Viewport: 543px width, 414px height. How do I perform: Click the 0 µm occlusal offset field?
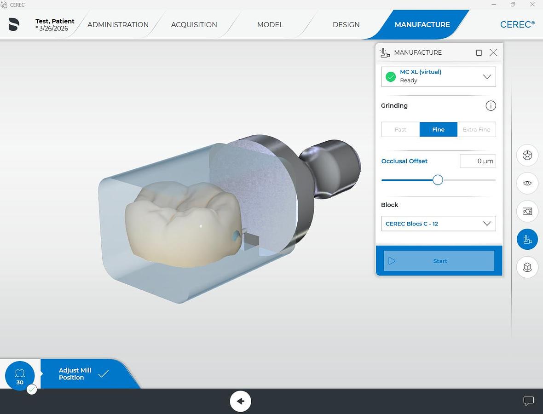coord(478,161)
